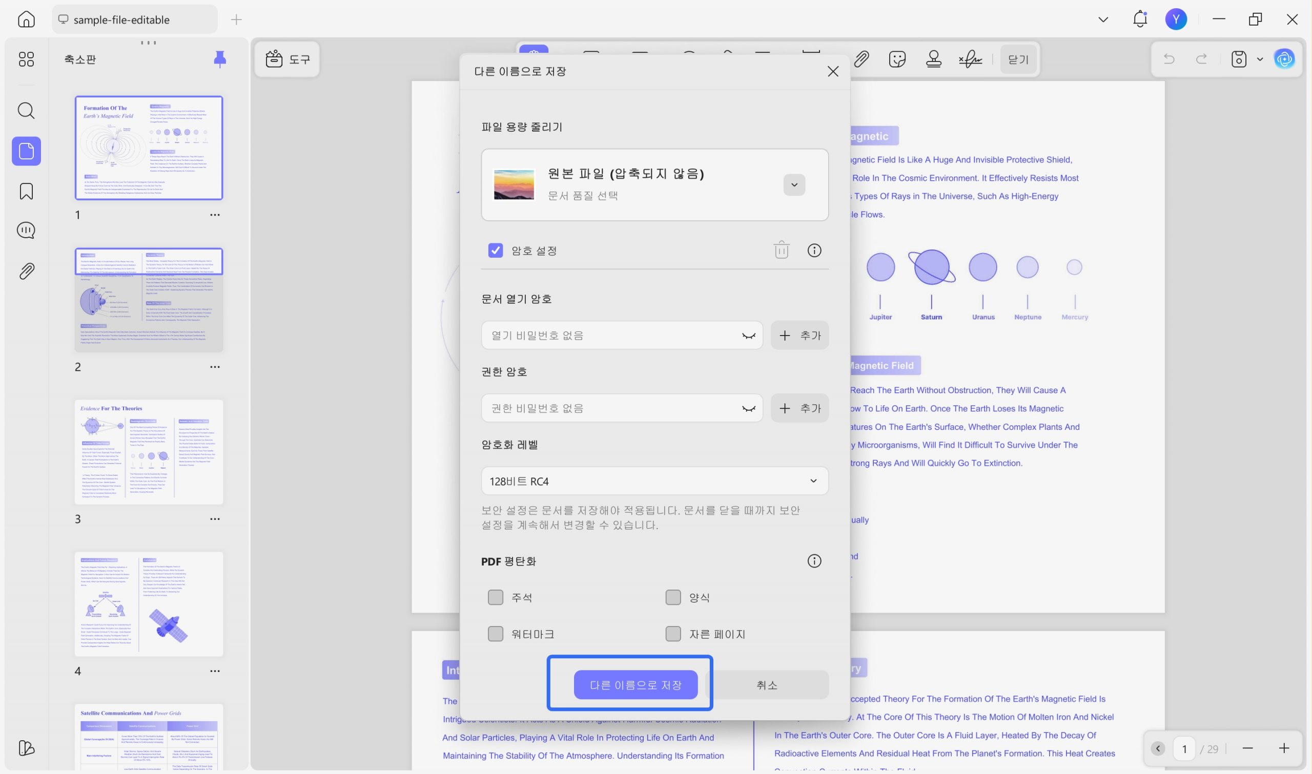Screen dimensions: 1312x774
Task: Go to previous page arrow
Action: click(1158, 749)
